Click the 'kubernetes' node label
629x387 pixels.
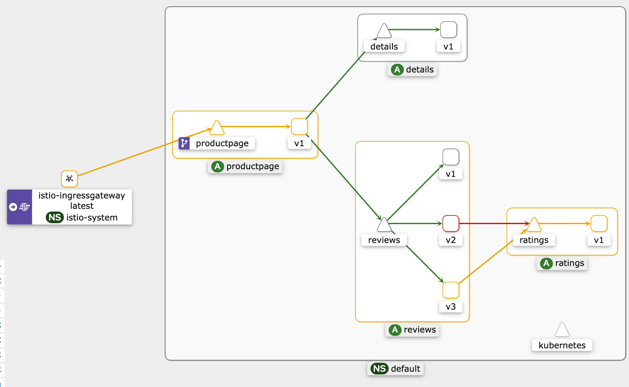[562, 346]
